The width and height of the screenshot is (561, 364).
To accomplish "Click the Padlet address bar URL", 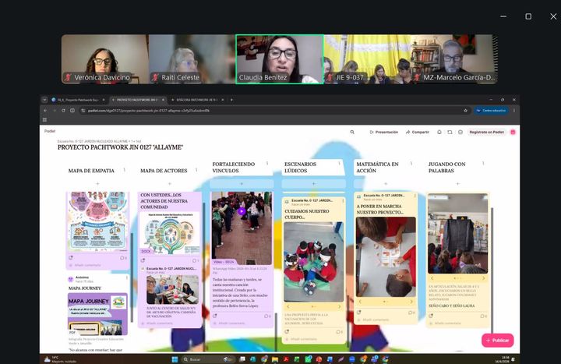I will 149,111.
